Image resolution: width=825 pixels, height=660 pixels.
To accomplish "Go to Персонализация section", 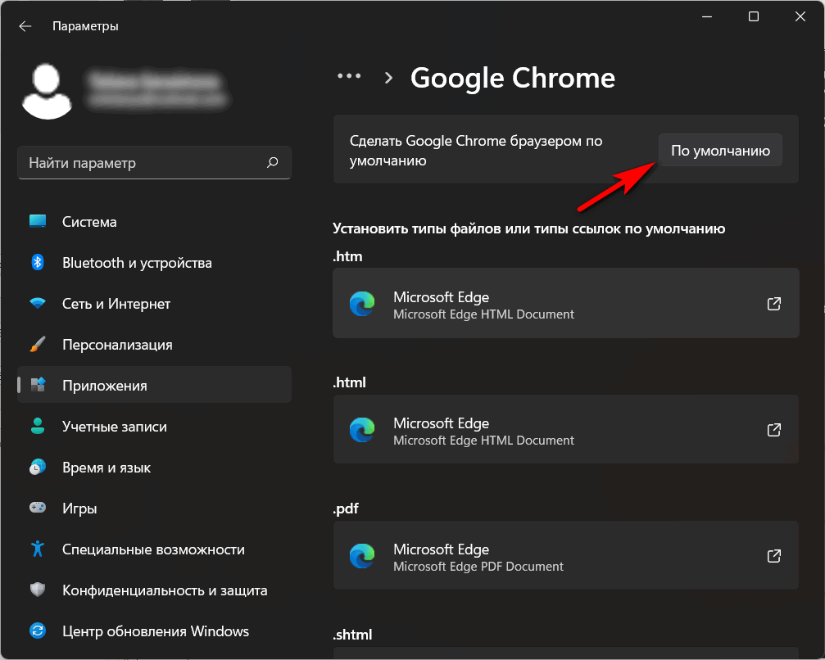I will click(154, 345).
